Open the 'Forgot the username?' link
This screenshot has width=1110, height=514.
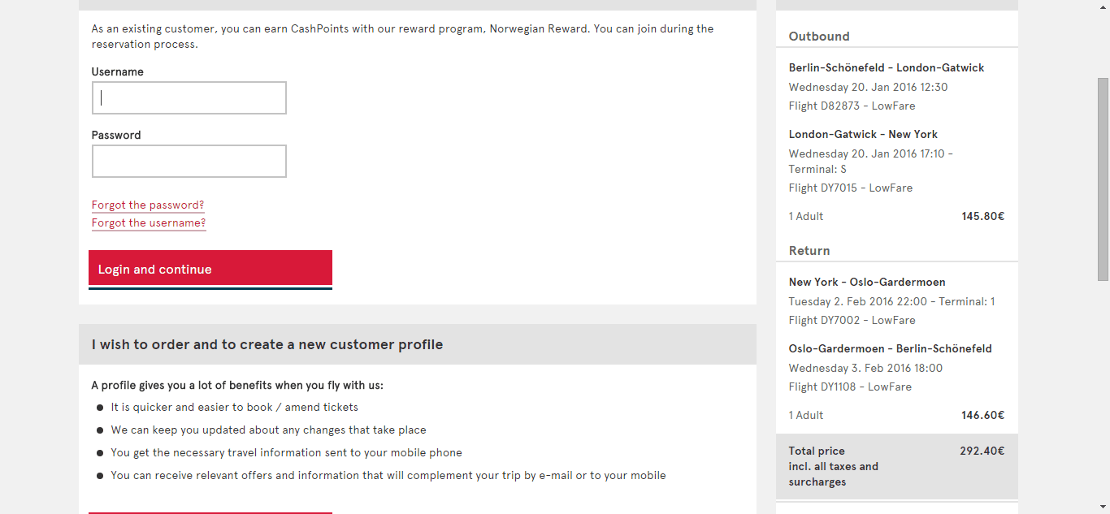click(149, 222)
